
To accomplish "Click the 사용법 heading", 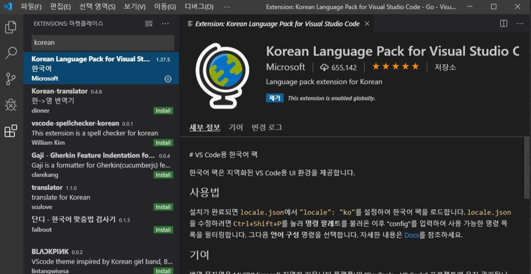I will pos(204,193).
